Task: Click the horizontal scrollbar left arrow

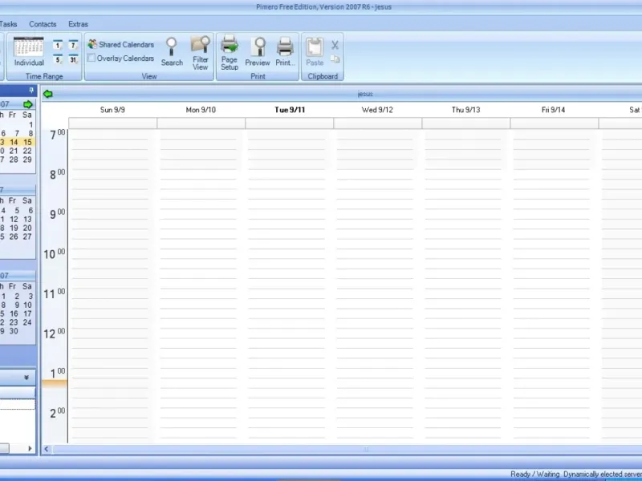Action: (47, 449)
